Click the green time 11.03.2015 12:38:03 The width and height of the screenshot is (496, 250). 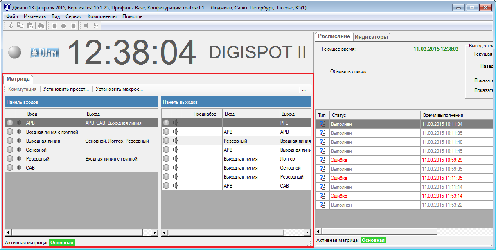[436, 49]
